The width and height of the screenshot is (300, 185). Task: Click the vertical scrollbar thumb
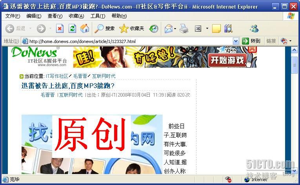(294, 65)
